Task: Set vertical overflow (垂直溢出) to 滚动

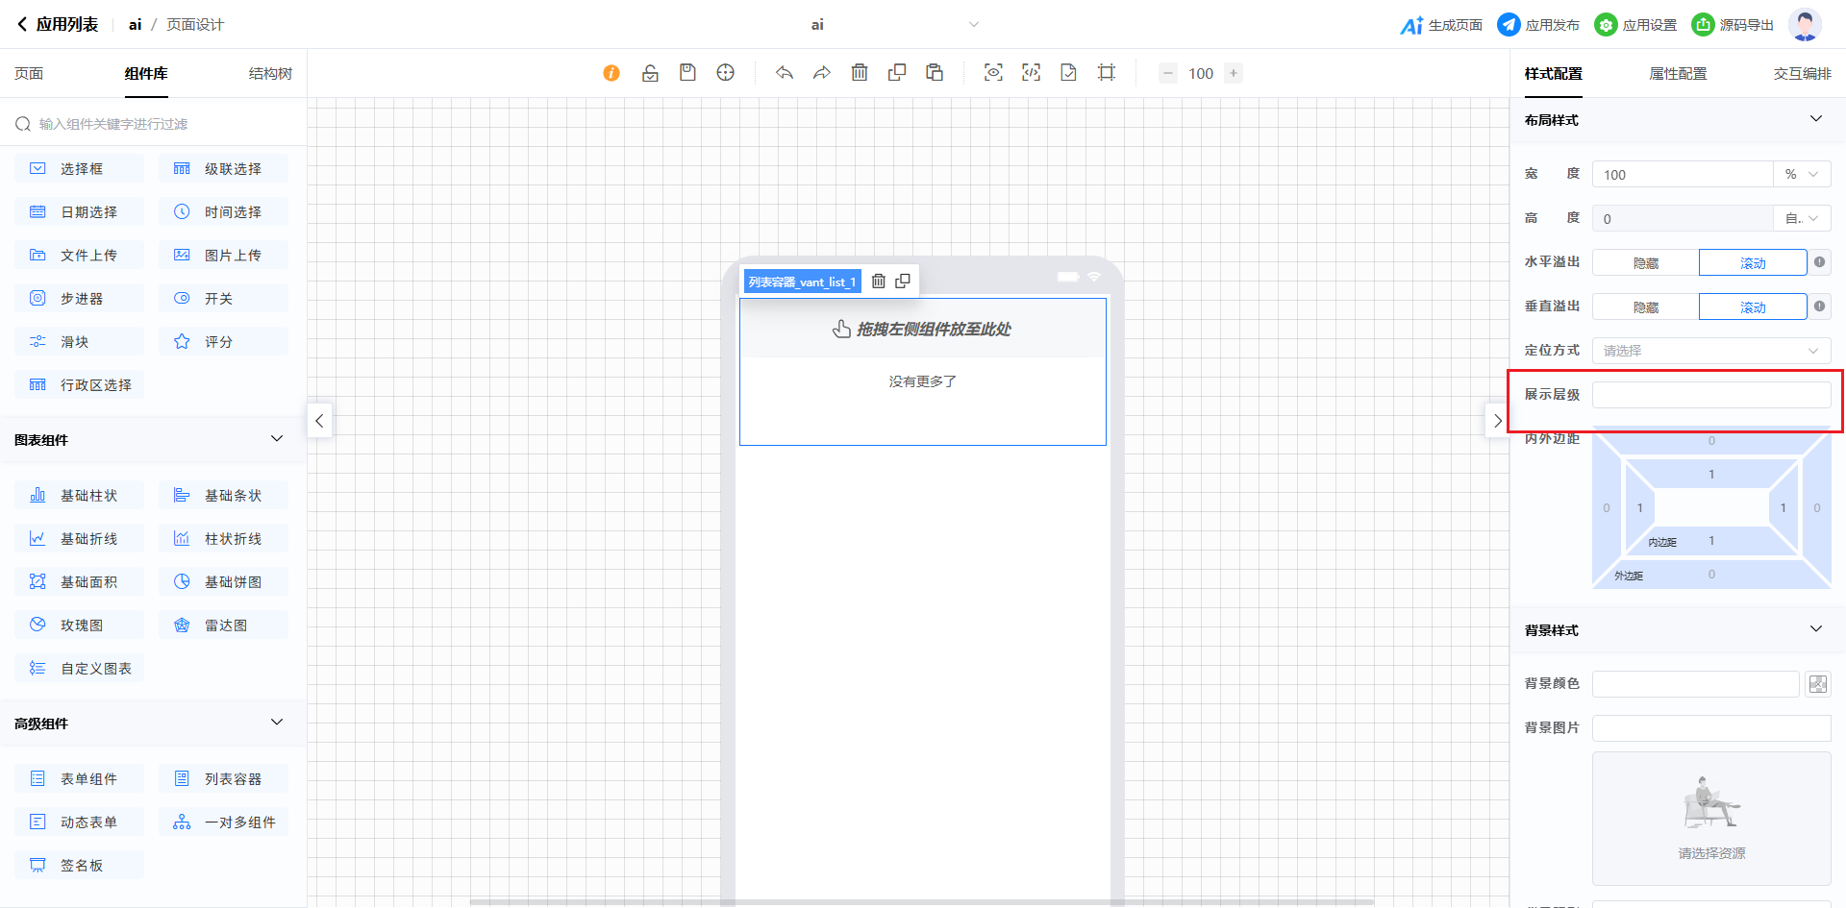Action: [x=1752, y=307]
